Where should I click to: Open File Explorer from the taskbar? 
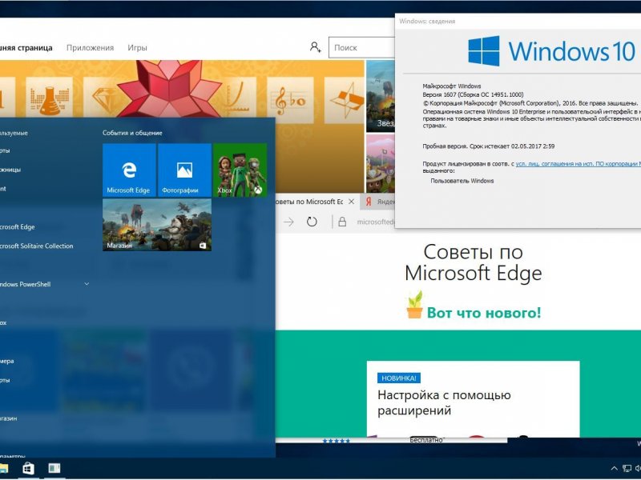[x=4, y=468]
